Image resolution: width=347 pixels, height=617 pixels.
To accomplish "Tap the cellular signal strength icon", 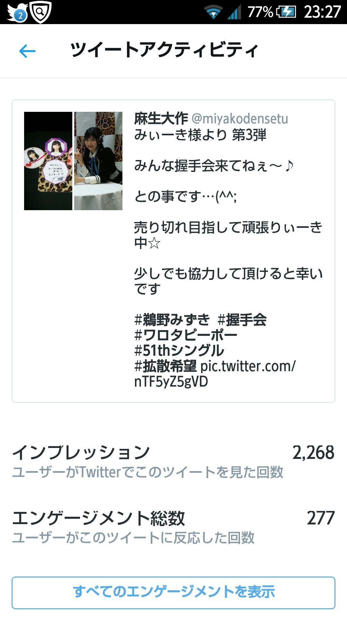I will (234, 13).
